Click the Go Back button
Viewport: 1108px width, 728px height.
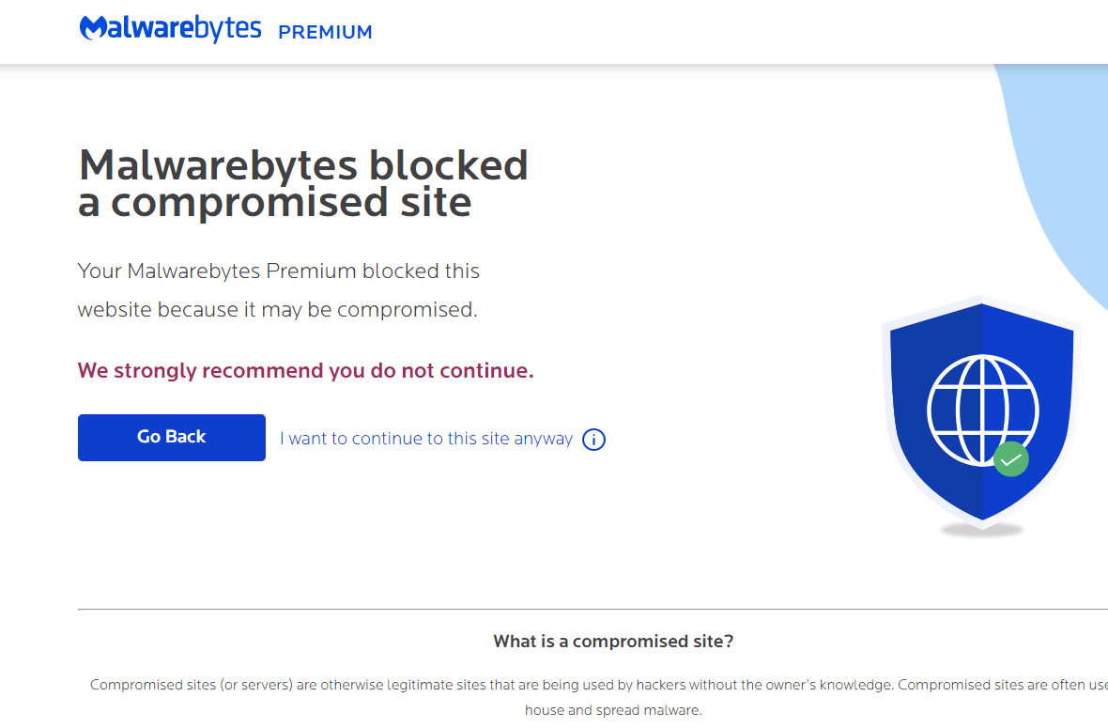(172, 438)
